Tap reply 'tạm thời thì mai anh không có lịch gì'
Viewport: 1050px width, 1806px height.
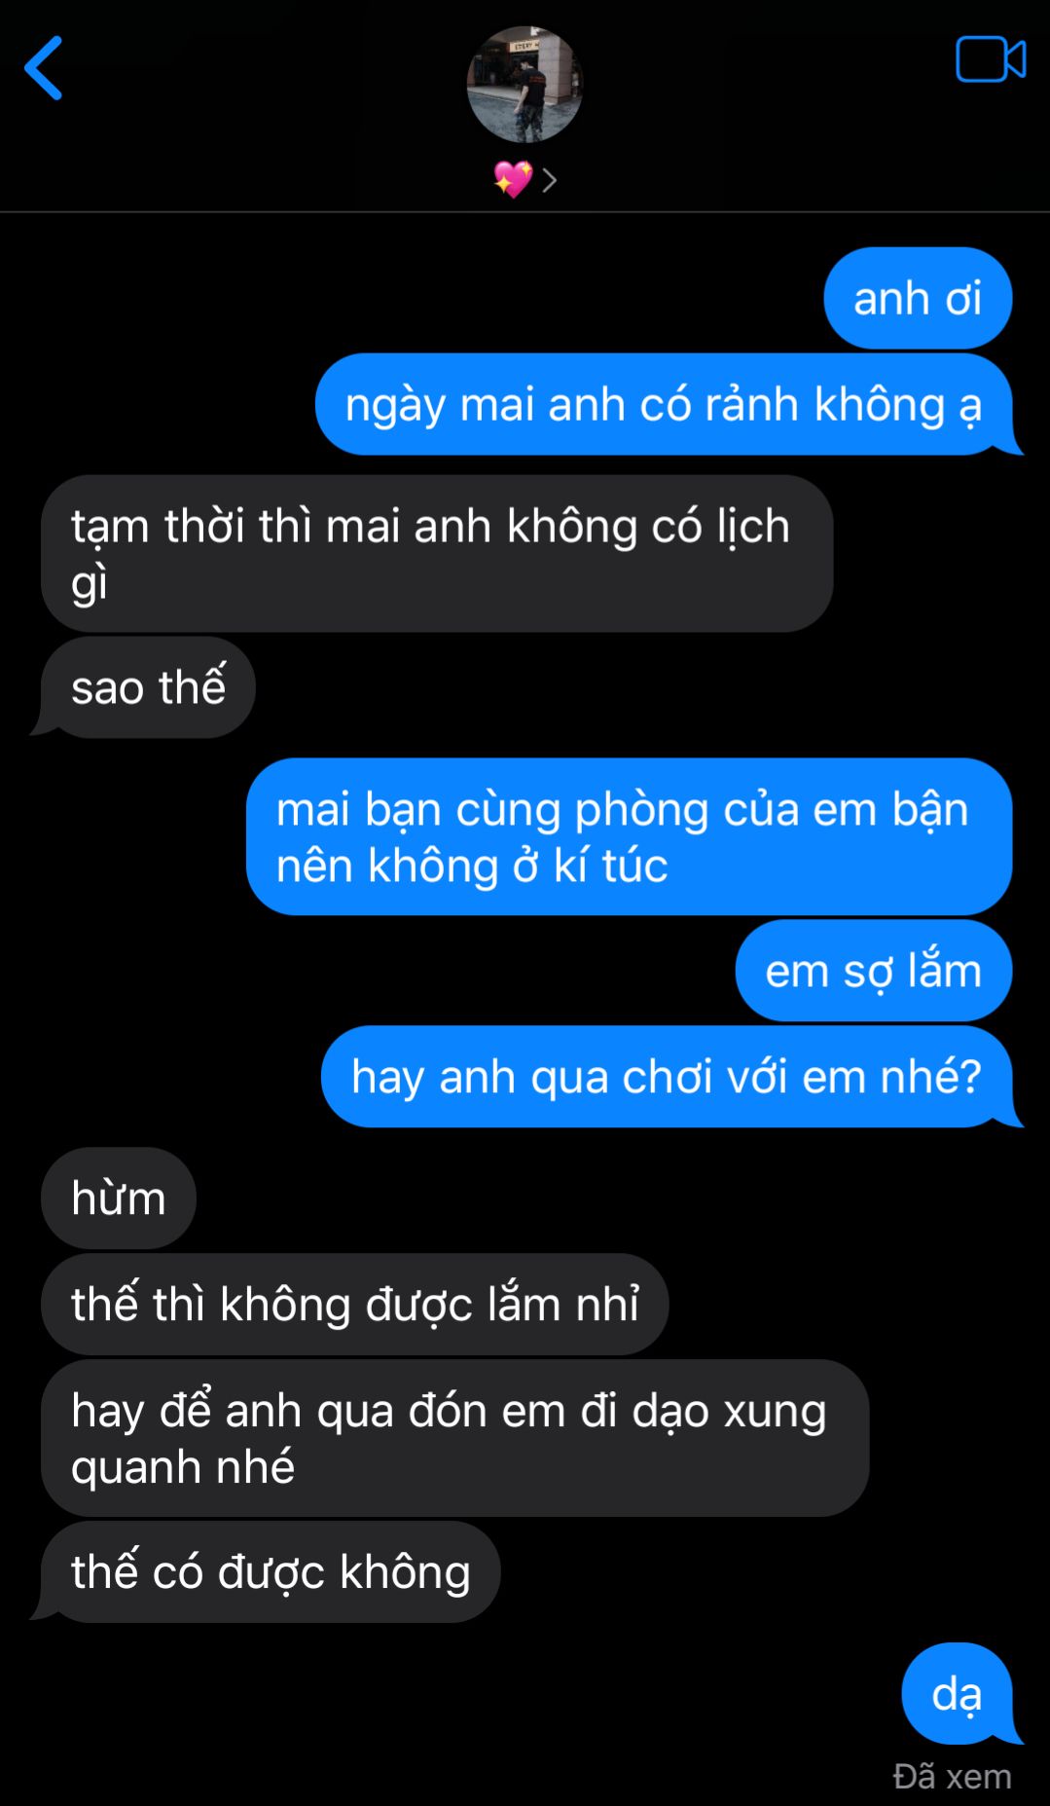point(437,553)
